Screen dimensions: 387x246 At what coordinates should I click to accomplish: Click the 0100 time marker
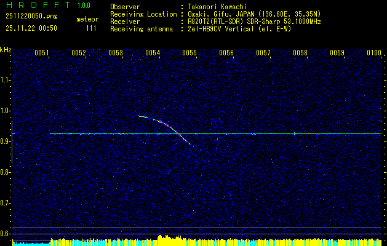pos(374,53)
